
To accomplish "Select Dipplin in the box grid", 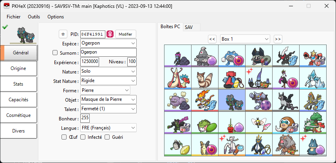I will pyautogui.click(x=232, y=123).
